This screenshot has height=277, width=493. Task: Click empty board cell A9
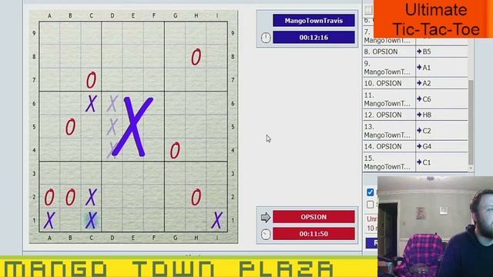click(49, 33)
